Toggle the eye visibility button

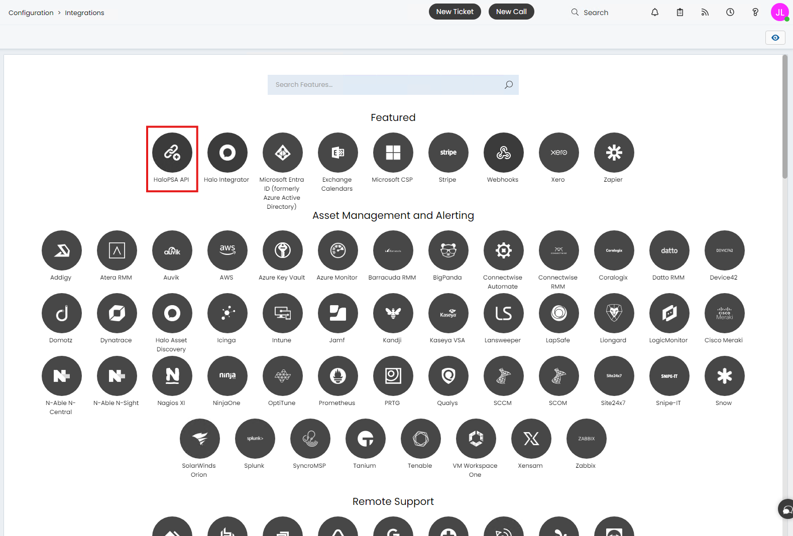coord(775,38)
